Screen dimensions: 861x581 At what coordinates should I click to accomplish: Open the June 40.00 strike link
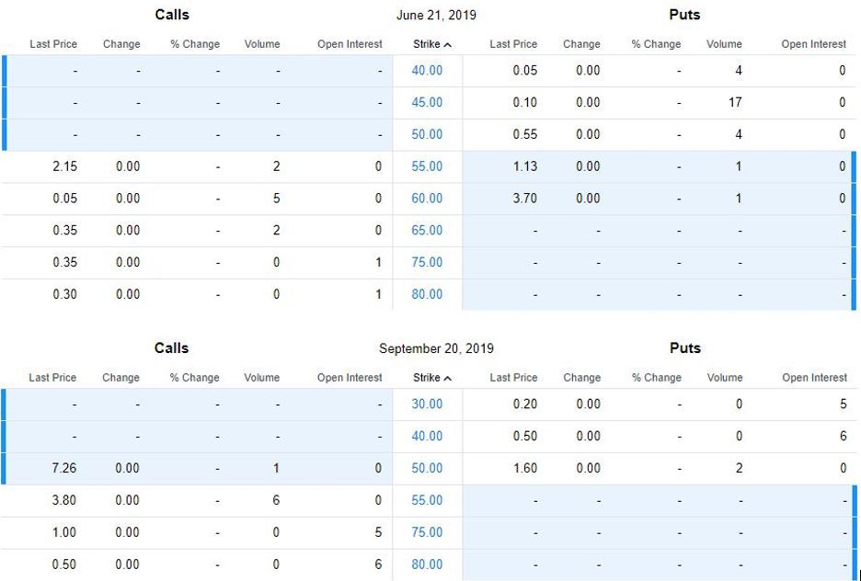coord(427,71)
